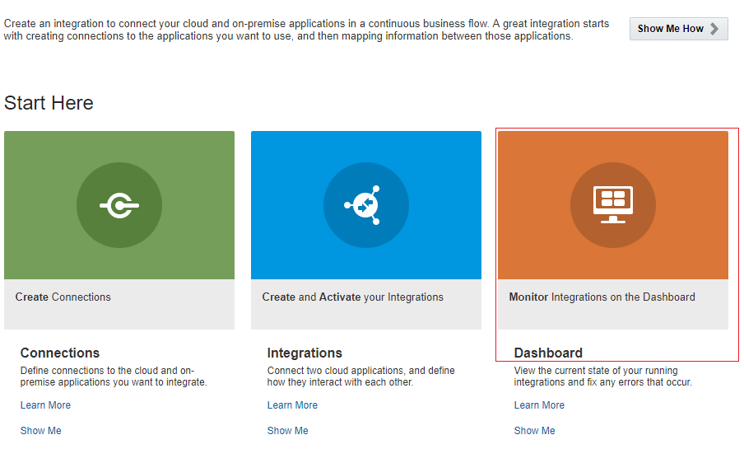Click the orange Dashboard monitor icon
This screenshot has height=449, width=744.
pyautogui.click(x=613, y=205)
